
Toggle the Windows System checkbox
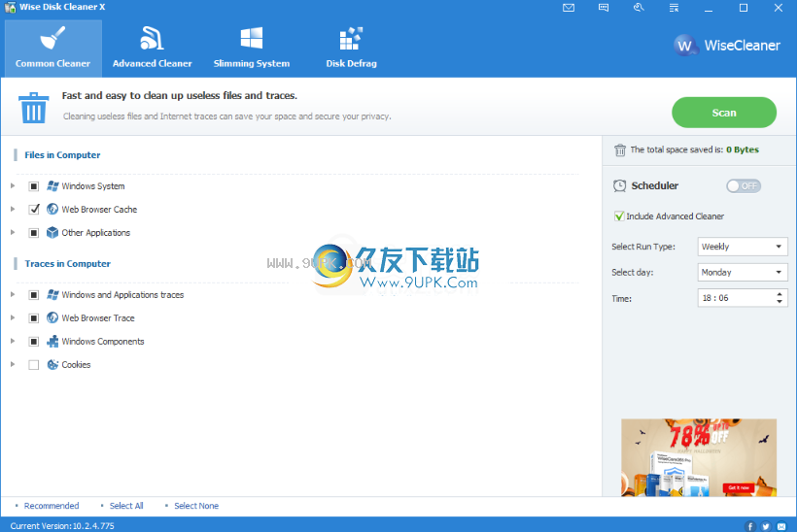pos(34,186)
